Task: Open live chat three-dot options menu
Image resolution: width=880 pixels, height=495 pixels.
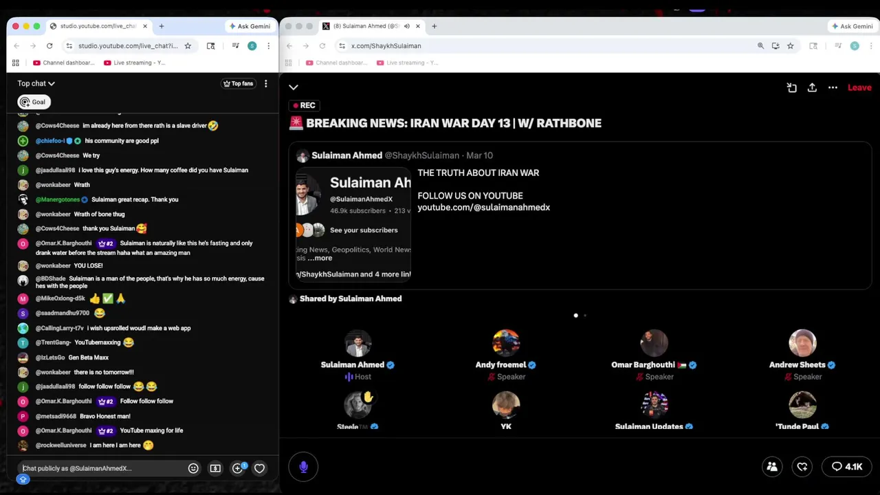Action: click(265, 83)
